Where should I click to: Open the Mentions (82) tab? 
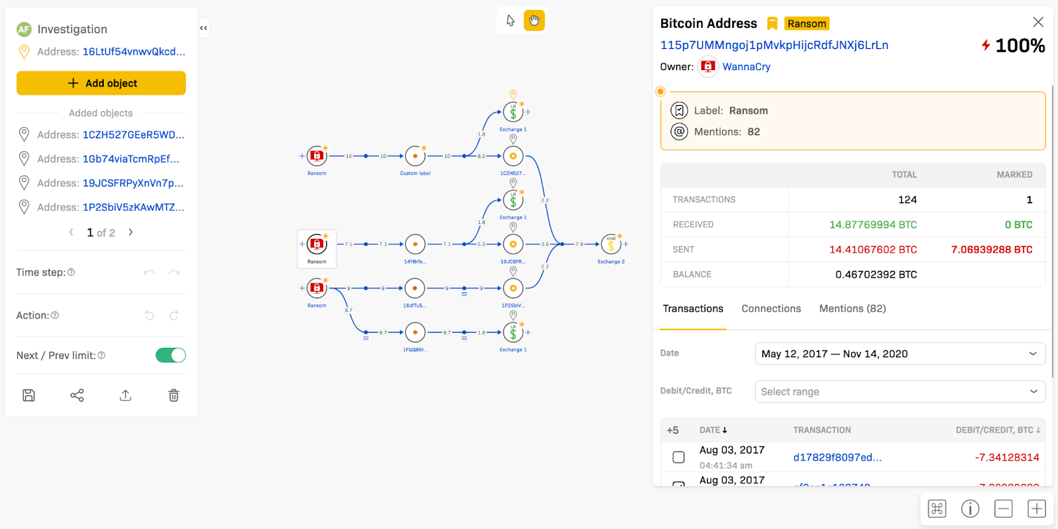point(852,309)
